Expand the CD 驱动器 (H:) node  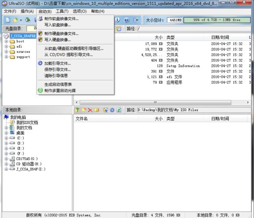(x=6, y=164)
